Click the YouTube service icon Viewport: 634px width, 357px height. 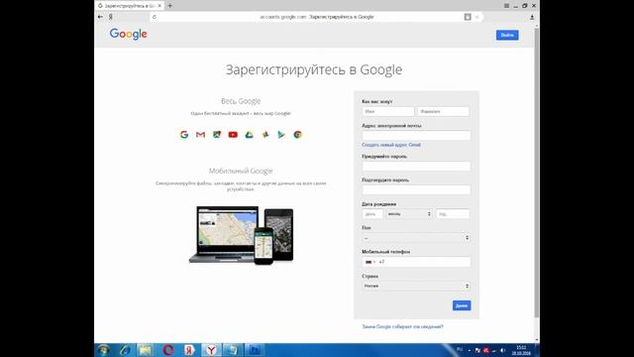[233, 135]
